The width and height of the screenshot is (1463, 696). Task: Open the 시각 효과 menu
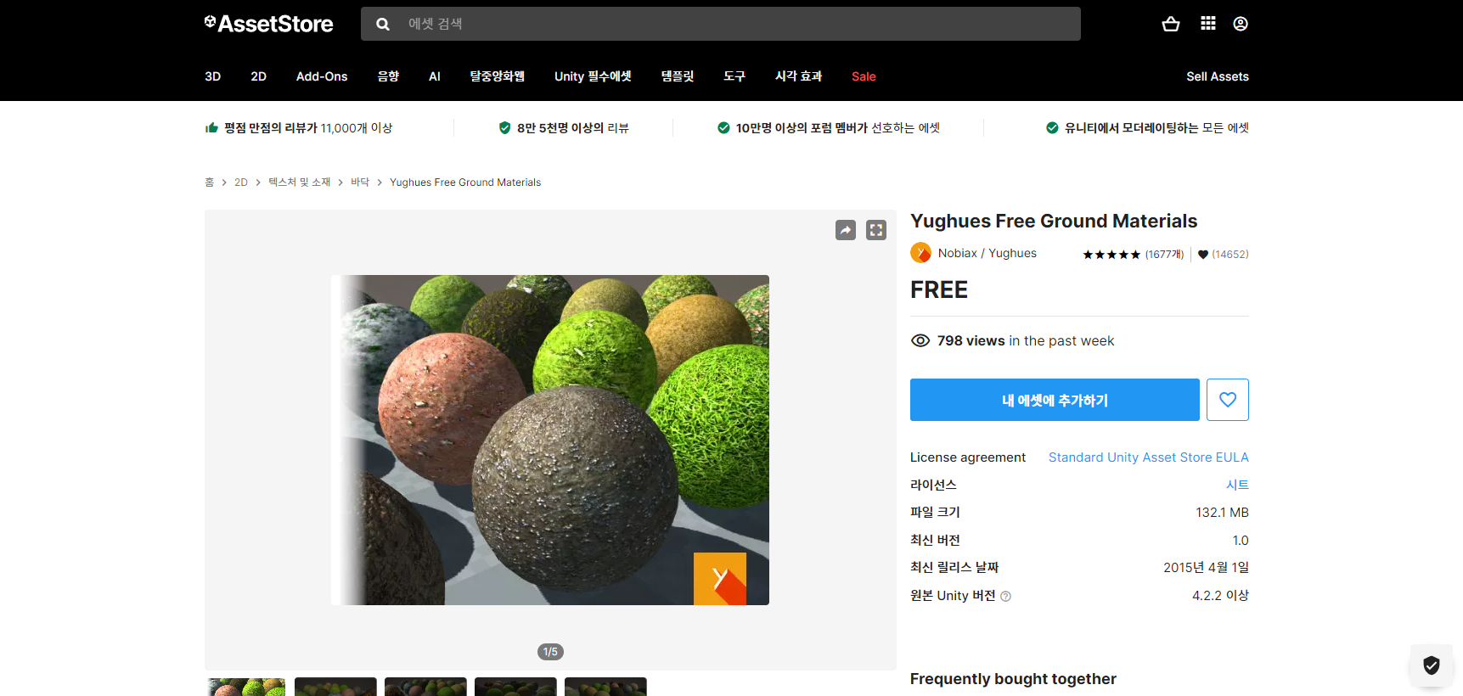799,76
